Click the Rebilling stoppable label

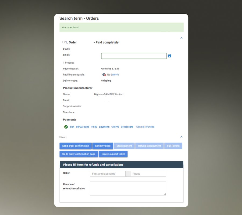pos(74,75)
